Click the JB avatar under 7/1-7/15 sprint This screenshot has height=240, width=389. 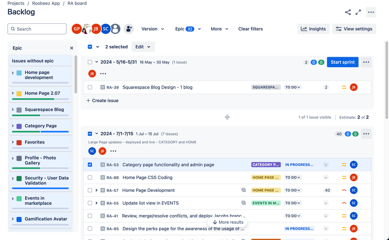pyautogui.click(x=102, y=151)
